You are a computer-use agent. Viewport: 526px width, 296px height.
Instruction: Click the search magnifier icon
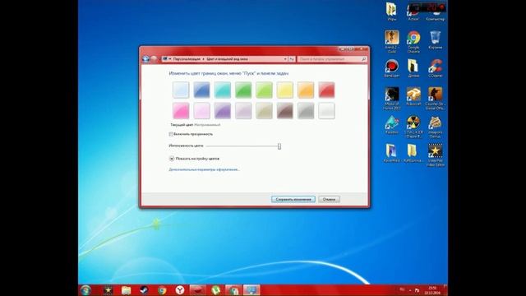pos(363,59)
